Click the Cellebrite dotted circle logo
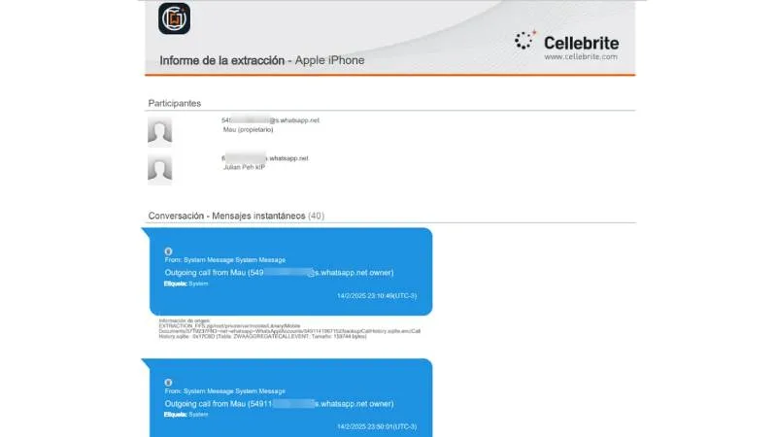The width and height of the screenshot is (777, 437). pos(525,41)
